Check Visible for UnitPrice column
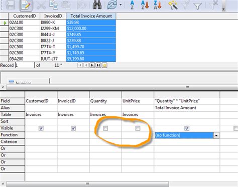Screen dimensions: 238x187 (138, 128)
